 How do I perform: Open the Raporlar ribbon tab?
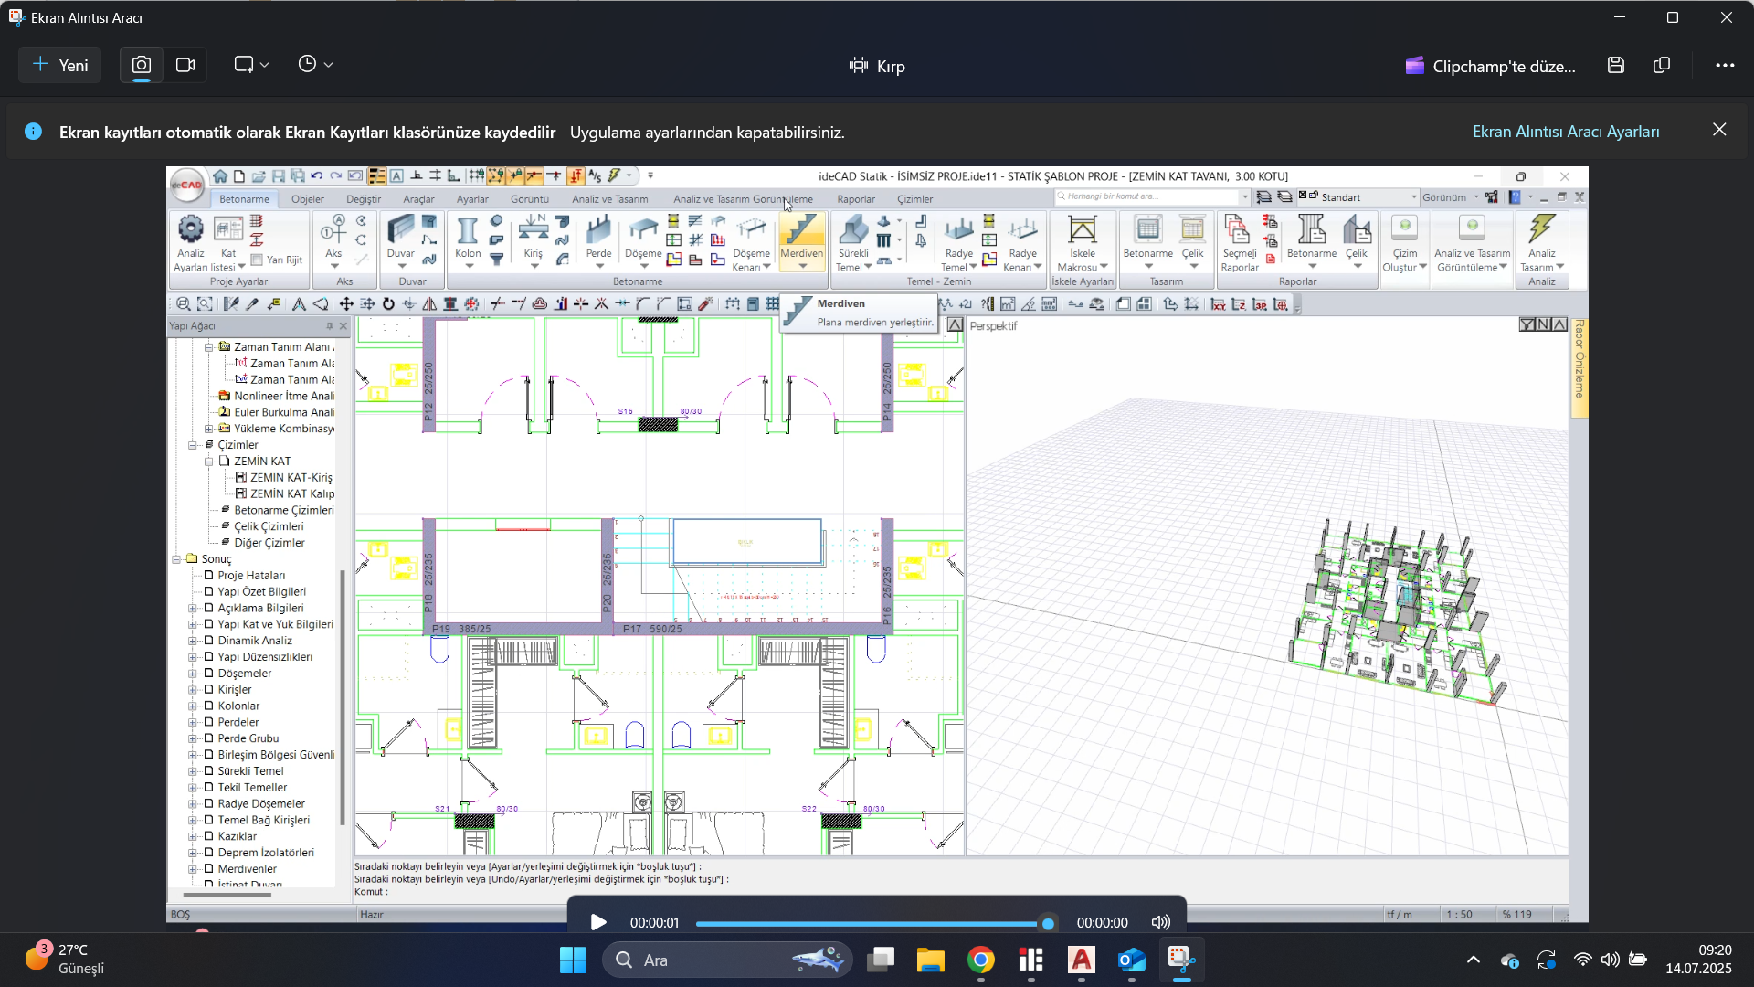pyautogui.click(x=856, y=199)
